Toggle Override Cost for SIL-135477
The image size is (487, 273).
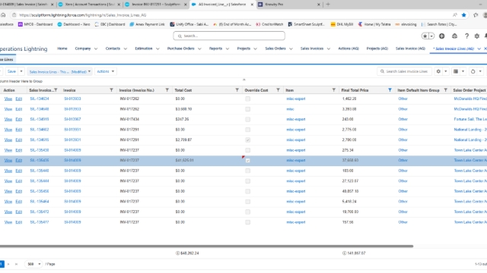pyautogui.click(x=247, y=222)
